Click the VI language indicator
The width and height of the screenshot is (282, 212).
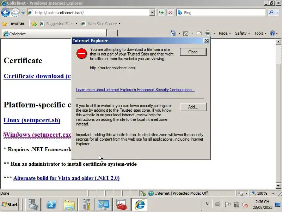208,204
